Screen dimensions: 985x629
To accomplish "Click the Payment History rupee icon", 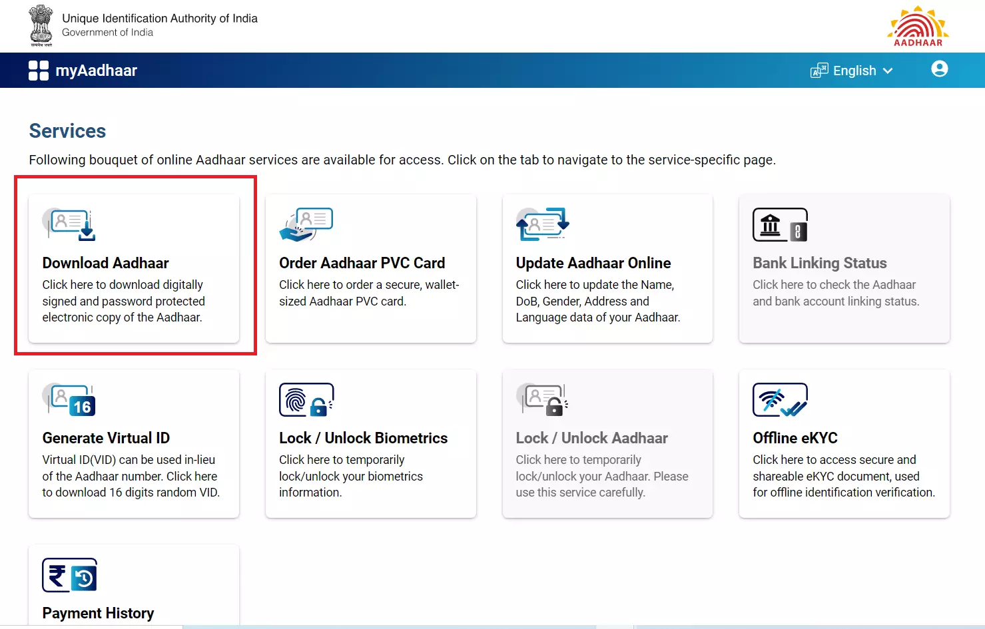I will (x=69, y=575).
